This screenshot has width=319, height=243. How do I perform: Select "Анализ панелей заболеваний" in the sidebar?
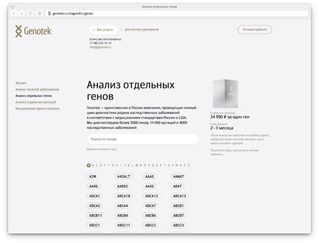tap(37, 89)
